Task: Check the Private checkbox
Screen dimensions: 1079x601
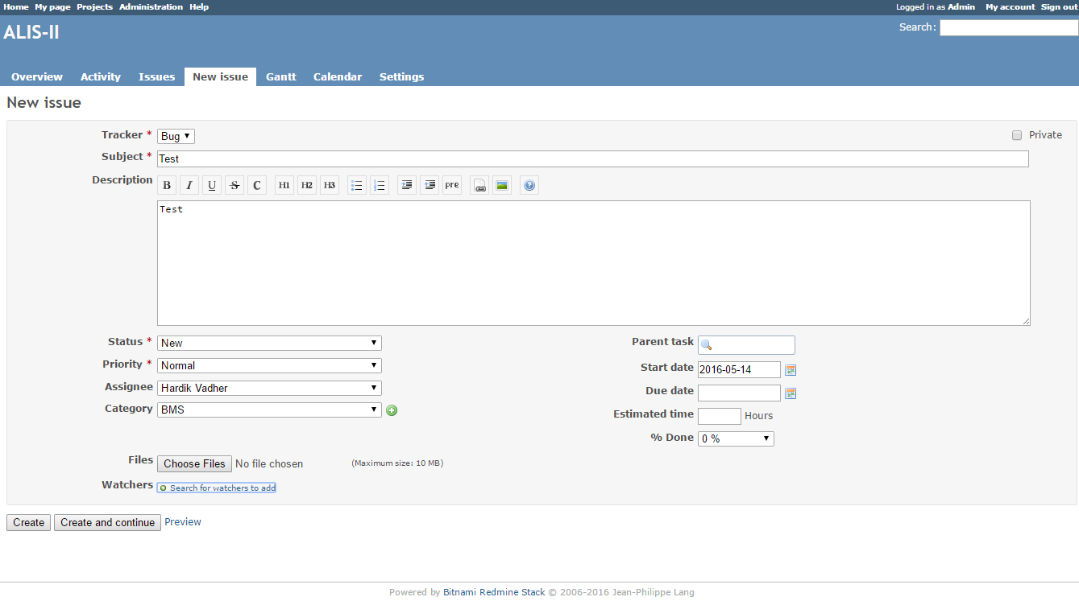Action: tap(1017, 135)
